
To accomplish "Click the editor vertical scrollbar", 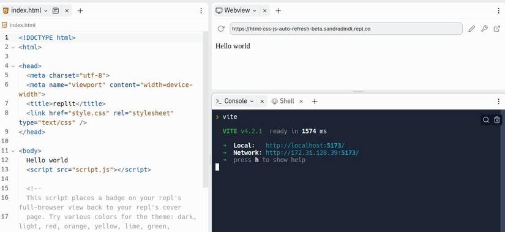I will tap(205, 110).
